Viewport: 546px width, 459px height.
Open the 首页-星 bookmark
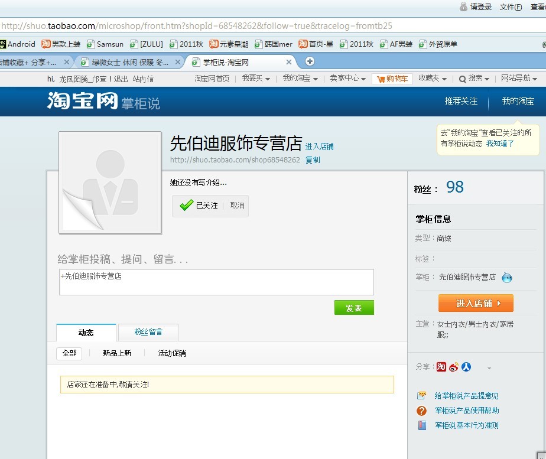tap(316, 44)
